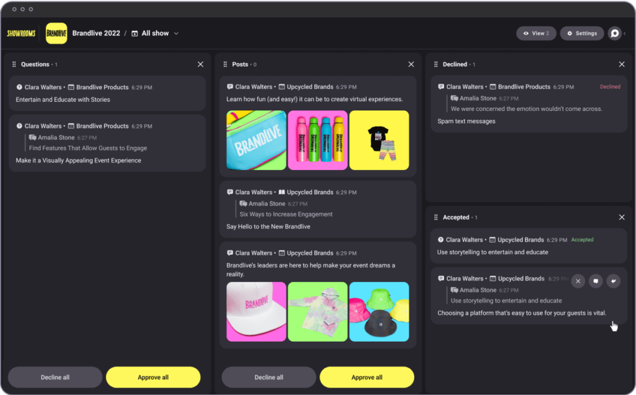Click the question mark icon on "Entertain and Educate" card

(x=19, y=87)
